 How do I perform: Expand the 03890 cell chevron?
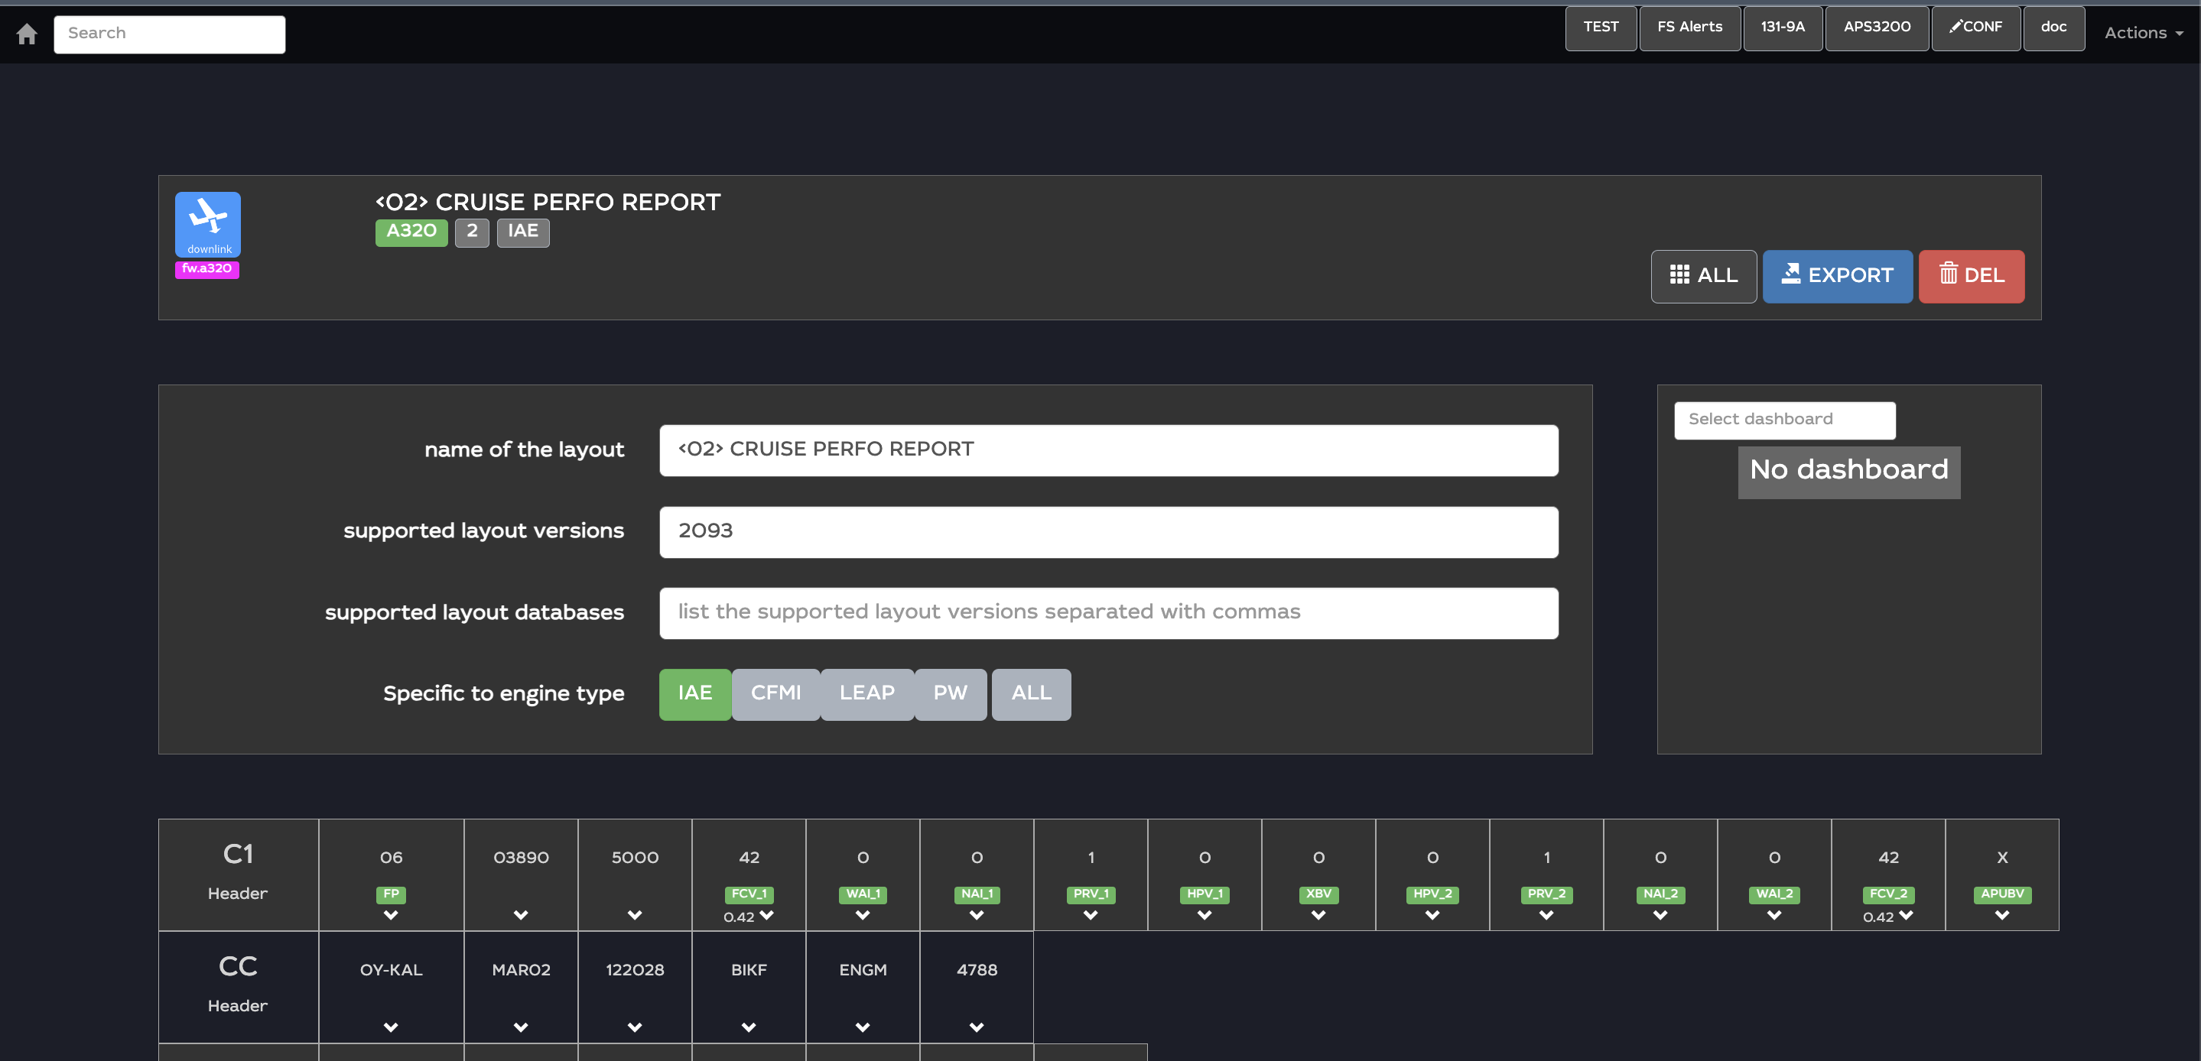(x=520, y=915)
